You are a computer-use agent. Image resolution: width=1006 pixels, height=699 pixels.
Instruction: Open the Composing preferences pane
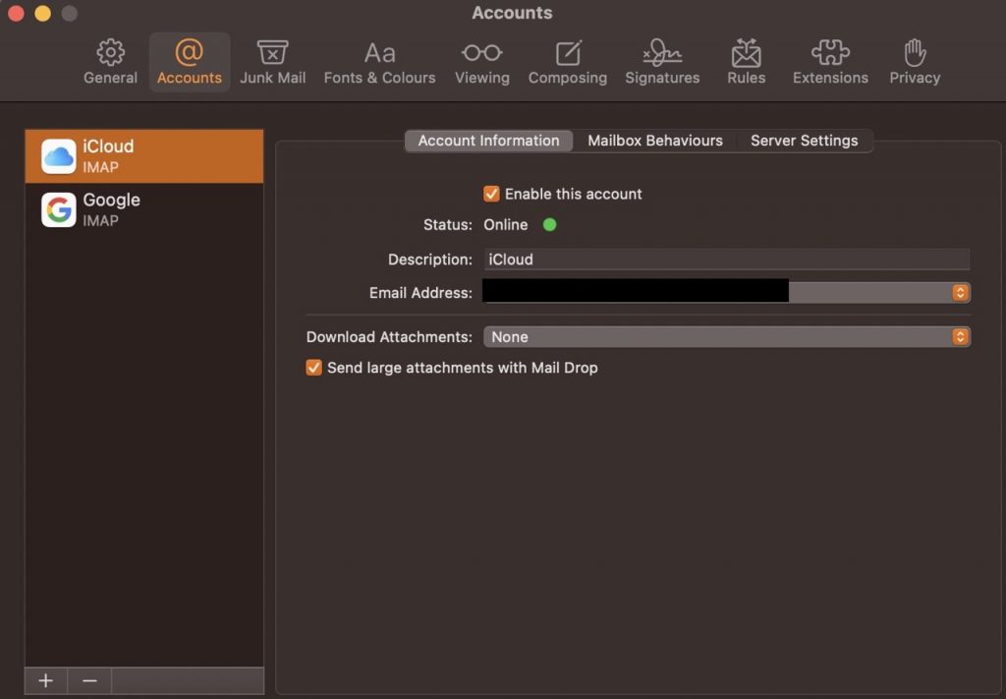[568, 62]
